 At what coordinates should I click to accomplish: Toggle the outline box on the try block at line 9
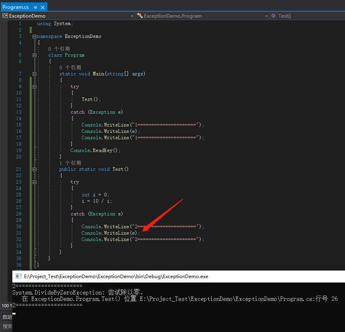pyautogui.click(x=34, y=86)
